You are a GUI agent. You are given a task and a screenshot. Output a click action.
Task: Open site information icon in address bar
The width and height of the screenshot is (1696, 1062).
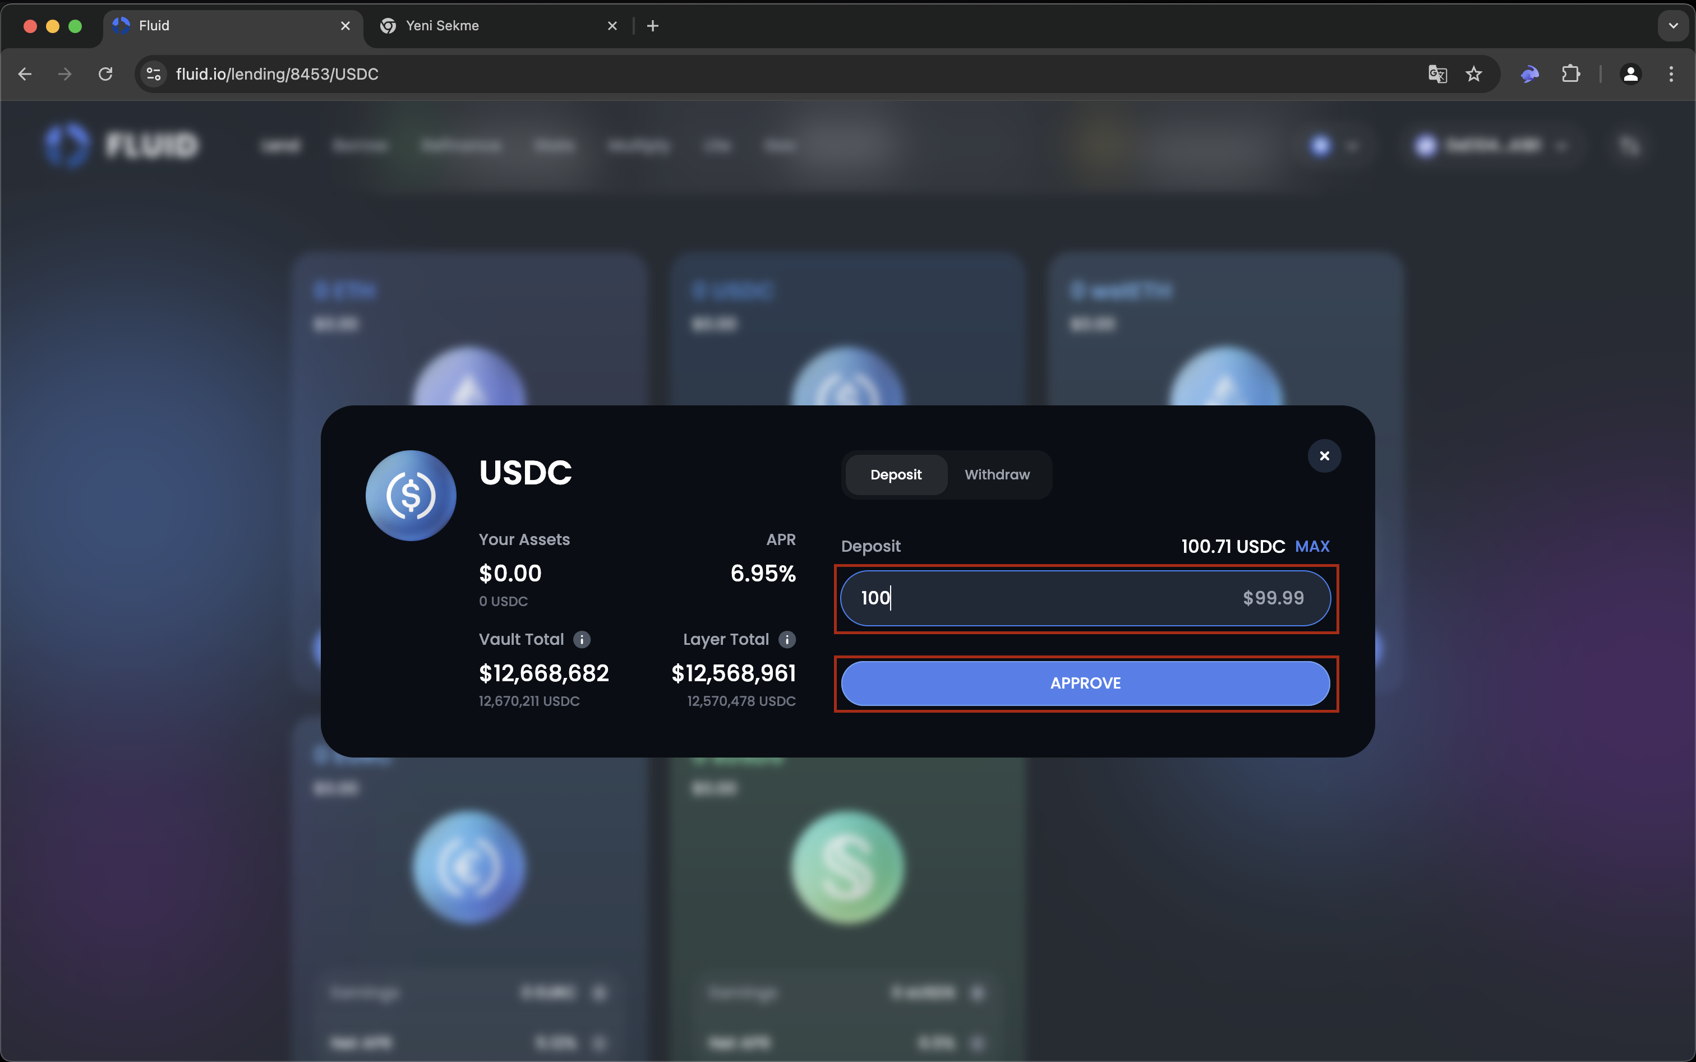pos(153,74)
